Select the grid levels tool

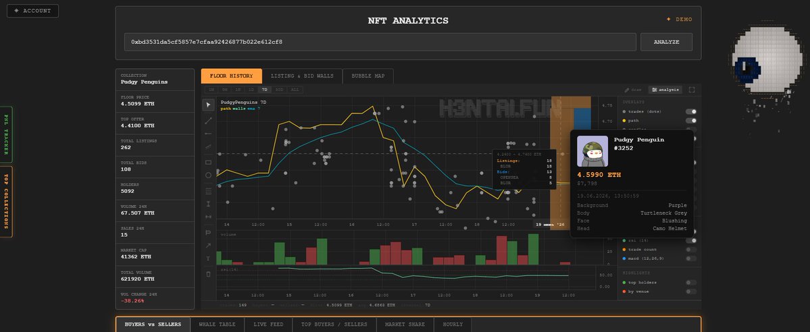pyautogui.click(x=208, y=190)
